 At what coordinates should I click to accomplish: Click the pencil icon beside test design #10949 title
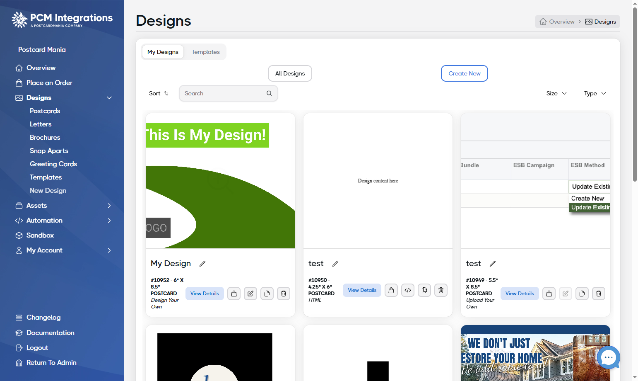tap(493, 264)
